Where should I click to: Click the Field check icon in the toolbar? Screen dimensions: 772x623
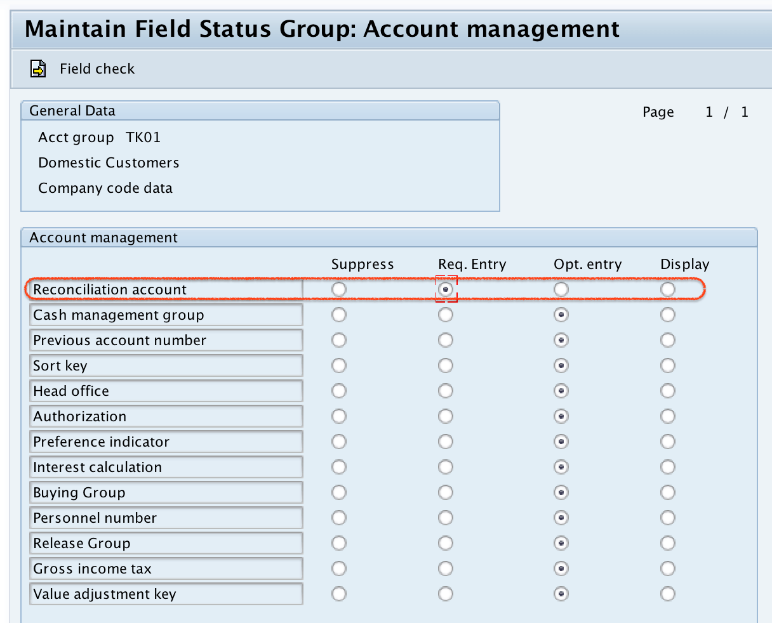pyautogui.click(x=37, y=68)
